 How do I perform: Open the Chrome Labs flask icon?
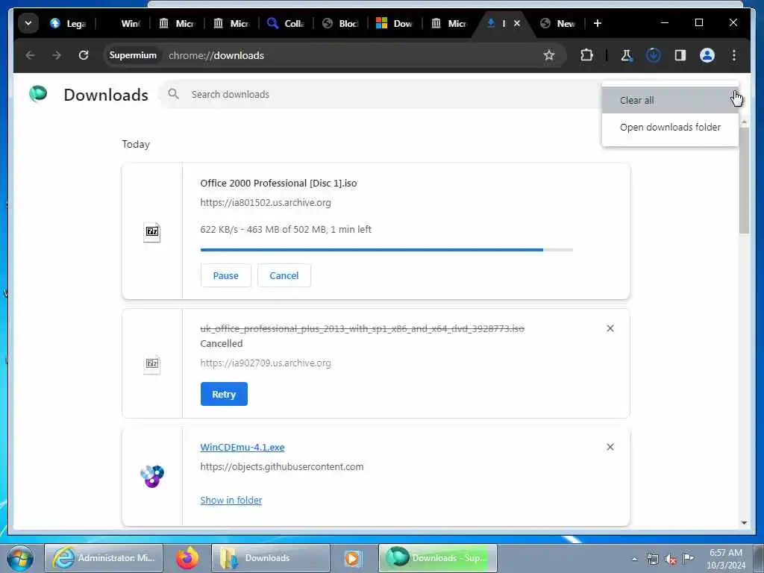tap(627, 55)
